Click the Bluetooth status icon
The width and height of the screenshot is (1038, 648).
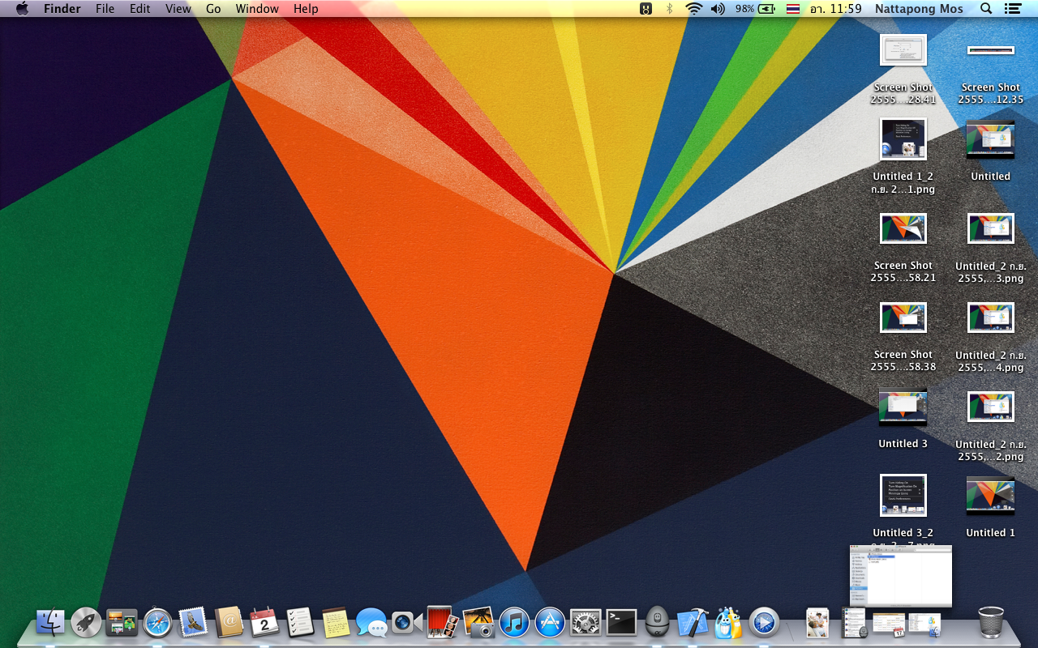[669, 9]
